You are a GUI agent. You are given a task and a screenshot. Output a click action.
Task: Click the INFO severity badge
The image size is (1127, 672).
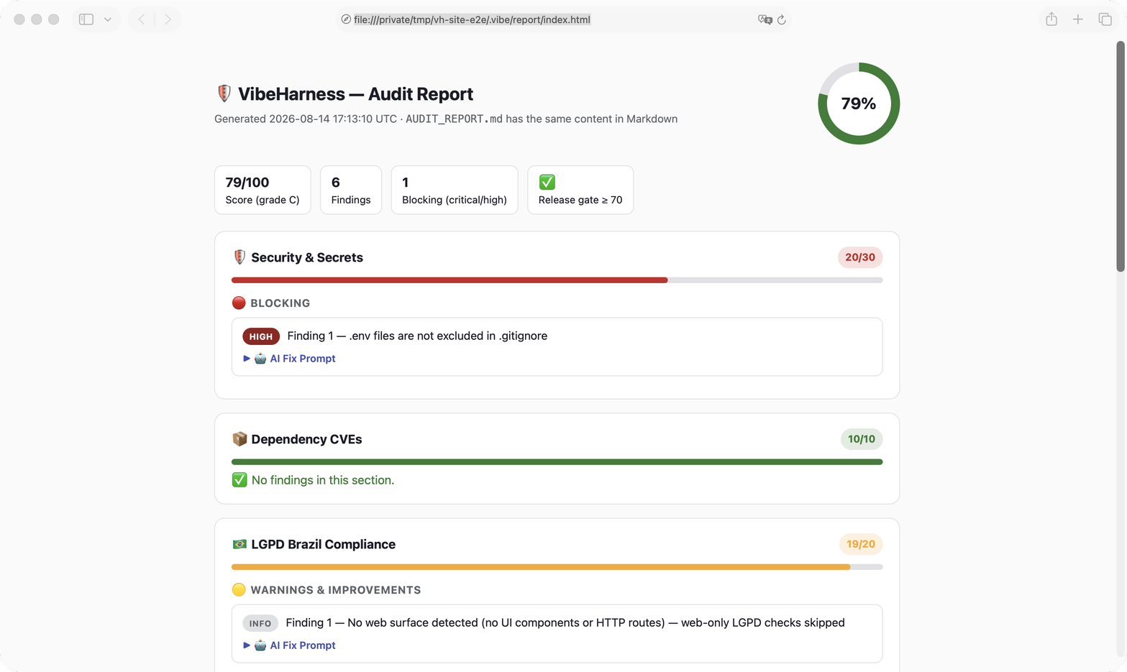tap(260, 623)
